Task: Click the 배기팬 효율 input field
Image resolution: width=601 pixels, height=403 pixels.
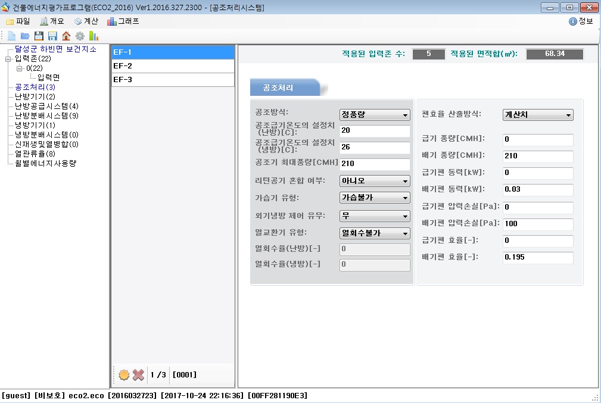Action: tap(538, 258)
